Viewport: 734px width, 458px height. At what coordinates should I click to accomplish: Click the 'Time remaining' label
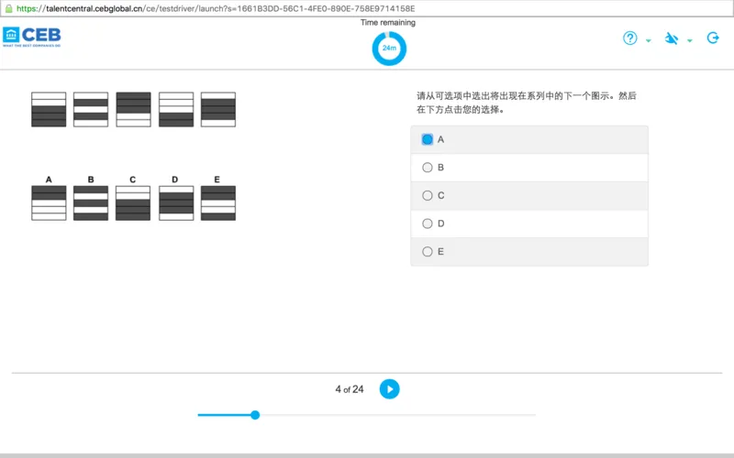click(x=387, y=22)
